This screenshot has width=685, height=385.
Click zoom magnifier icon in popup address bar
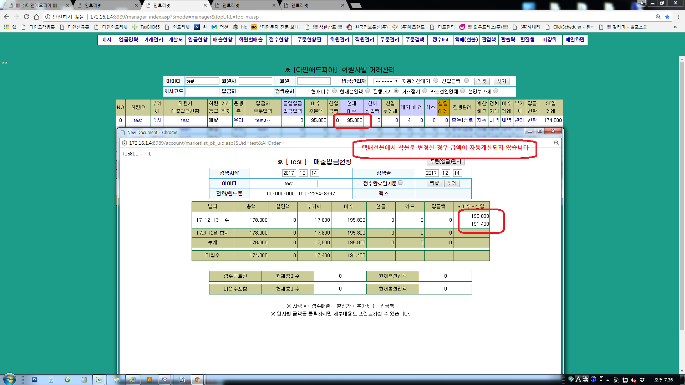[x=556, y=143]
